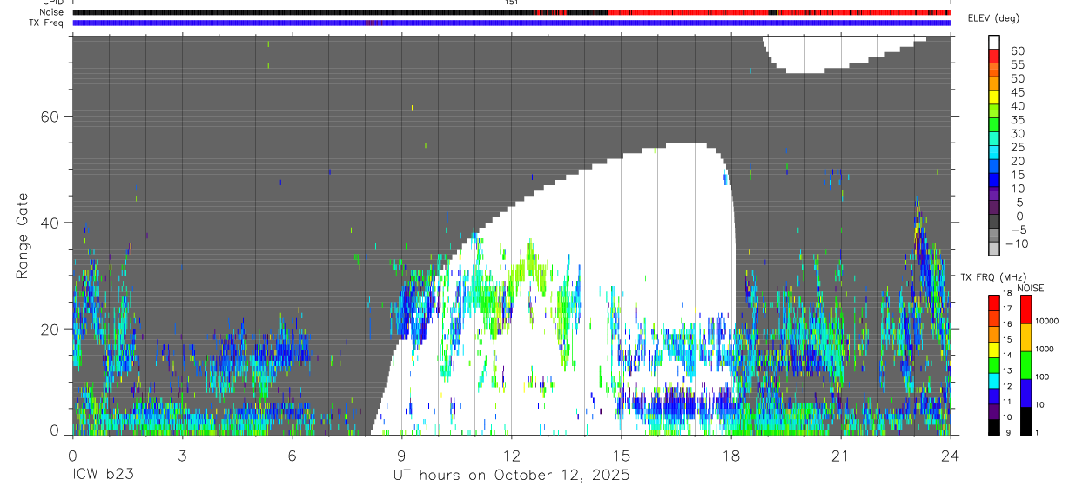Click the red portion of the Noise strip

[x=688, y=12]
